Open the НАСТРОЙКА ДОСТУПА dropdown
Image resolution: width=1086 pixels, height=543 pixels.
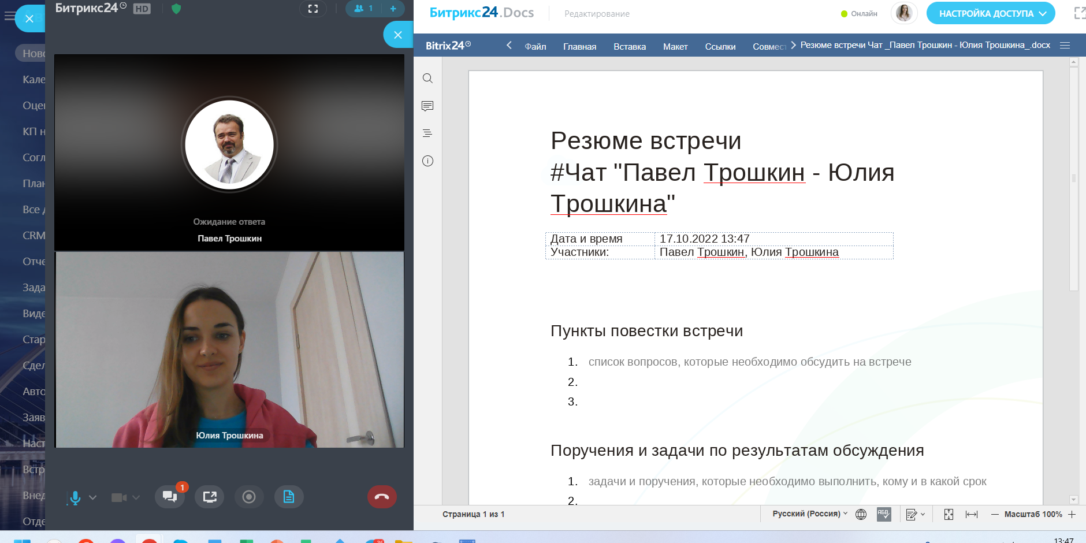(x=990, y=13)
